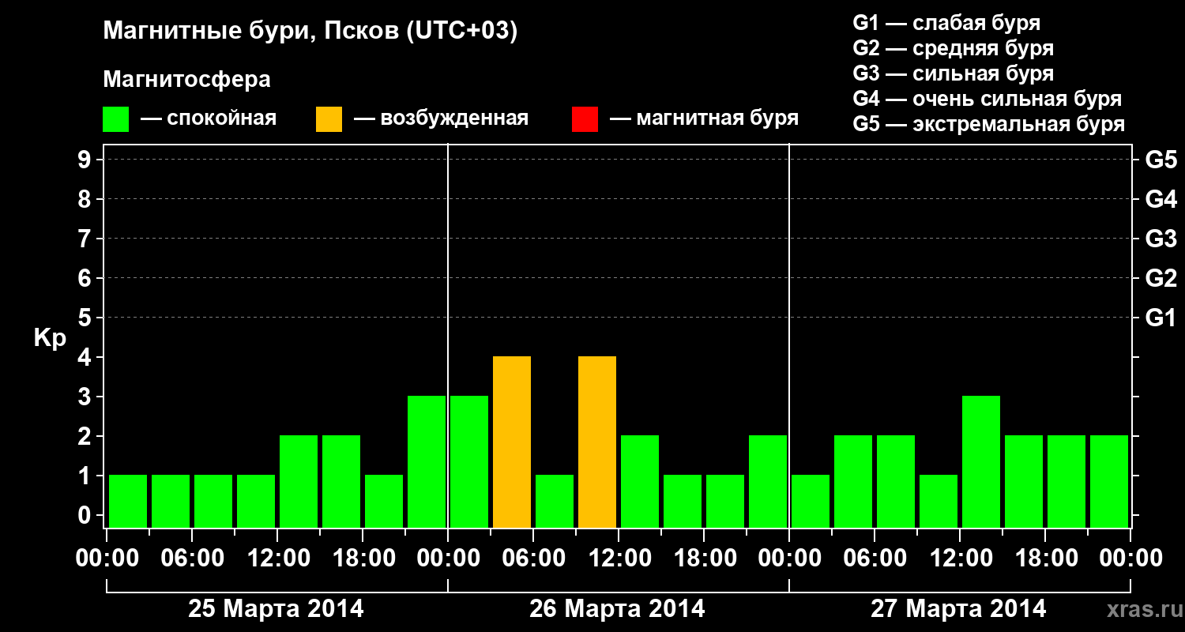1185x632 pixels.
Task: Click the 12:00 tick label for 27 Марта
Action: coord(961,559)
